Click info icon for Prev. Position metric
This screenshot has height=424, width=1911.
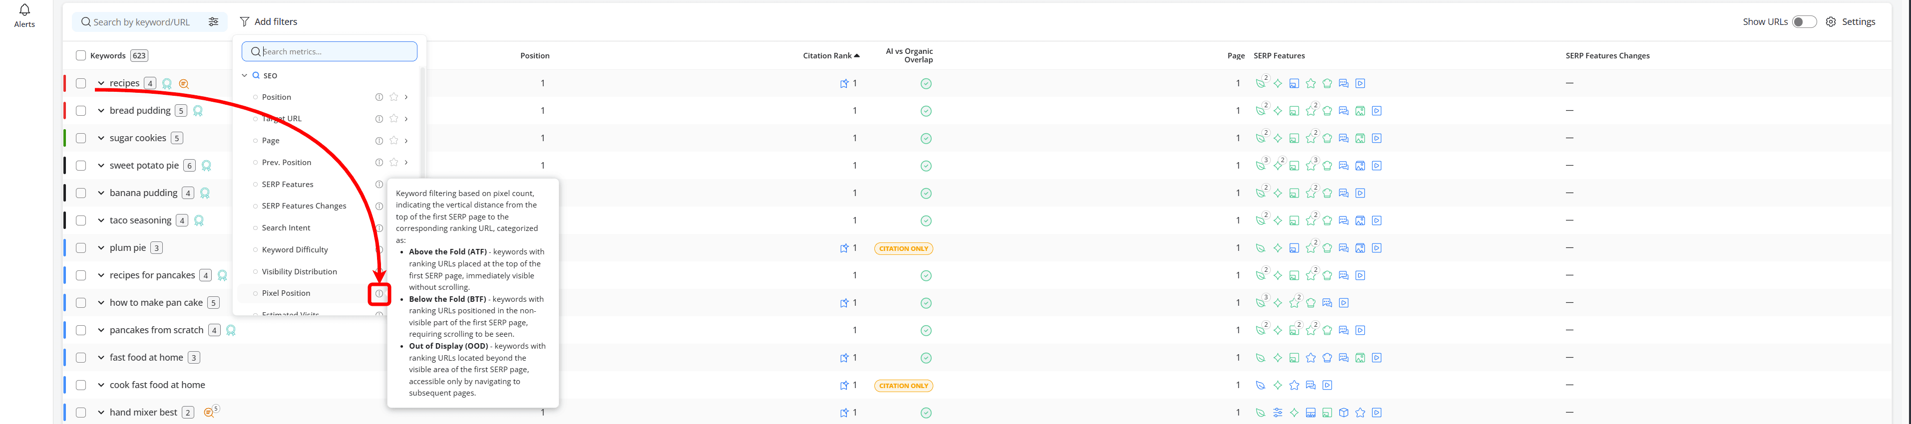click(379, 162)
